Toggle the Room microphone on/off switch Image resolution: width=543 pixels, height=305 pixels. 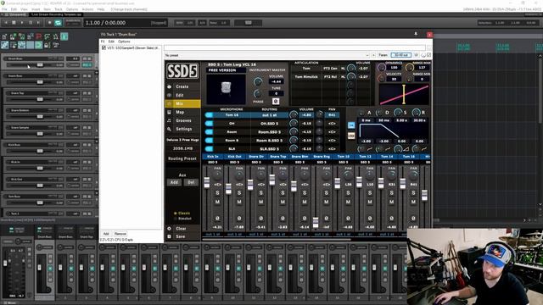[x=209, y=132]
